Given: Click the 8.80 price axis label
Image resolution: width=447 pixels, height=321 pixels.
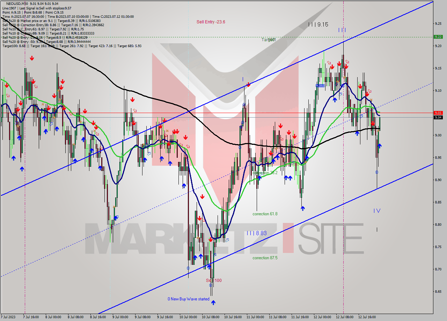Looking at the screenshot, I should tap(438, 225).
